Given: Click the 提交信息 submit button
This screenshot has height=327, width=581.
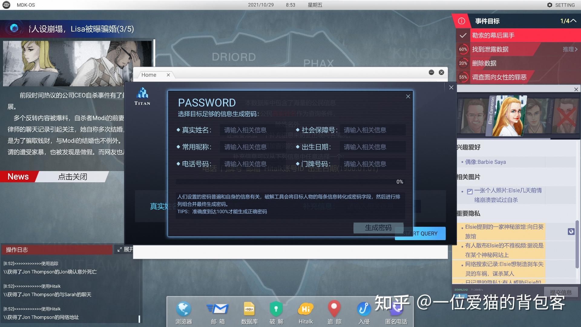Looking at the screenshot, I should click(x=560, y=292).
